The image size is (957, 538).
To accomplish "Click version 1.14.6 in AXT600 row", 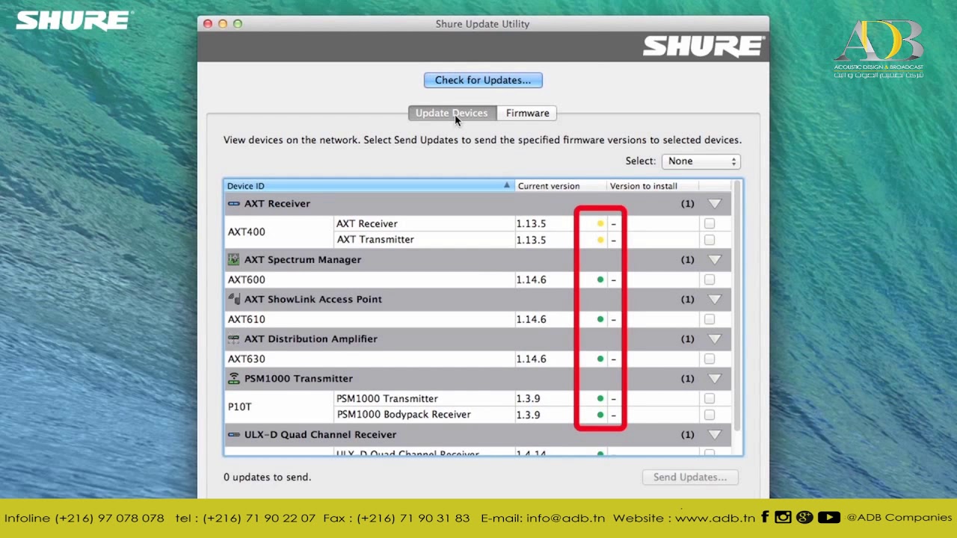I will tap(531, 279).
